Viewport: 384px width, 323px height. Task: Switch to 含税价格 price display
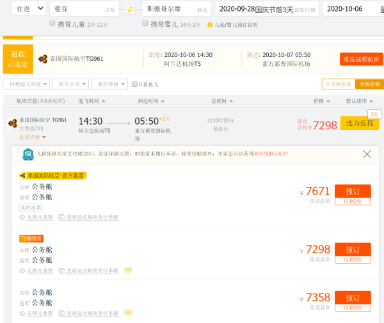point(370,84)
